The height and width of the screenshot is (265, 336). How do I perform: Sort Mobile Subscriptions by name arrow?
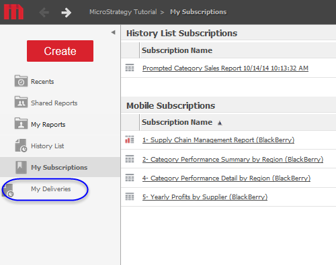click(220, 123)
